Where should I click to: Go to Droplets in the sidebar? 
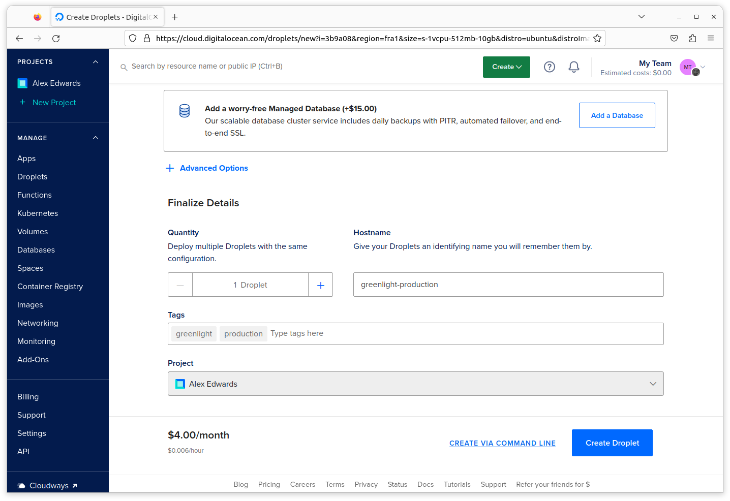point(32,177)
